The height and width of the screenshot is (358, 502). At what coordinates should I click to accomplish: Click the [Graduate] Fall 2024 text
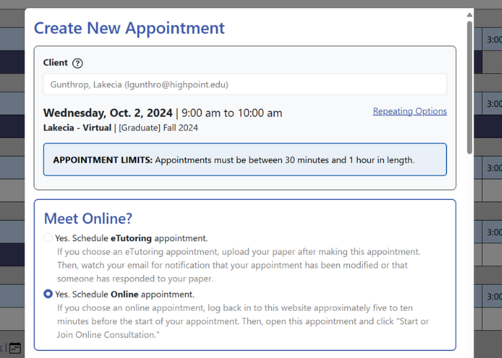(158, 128)
